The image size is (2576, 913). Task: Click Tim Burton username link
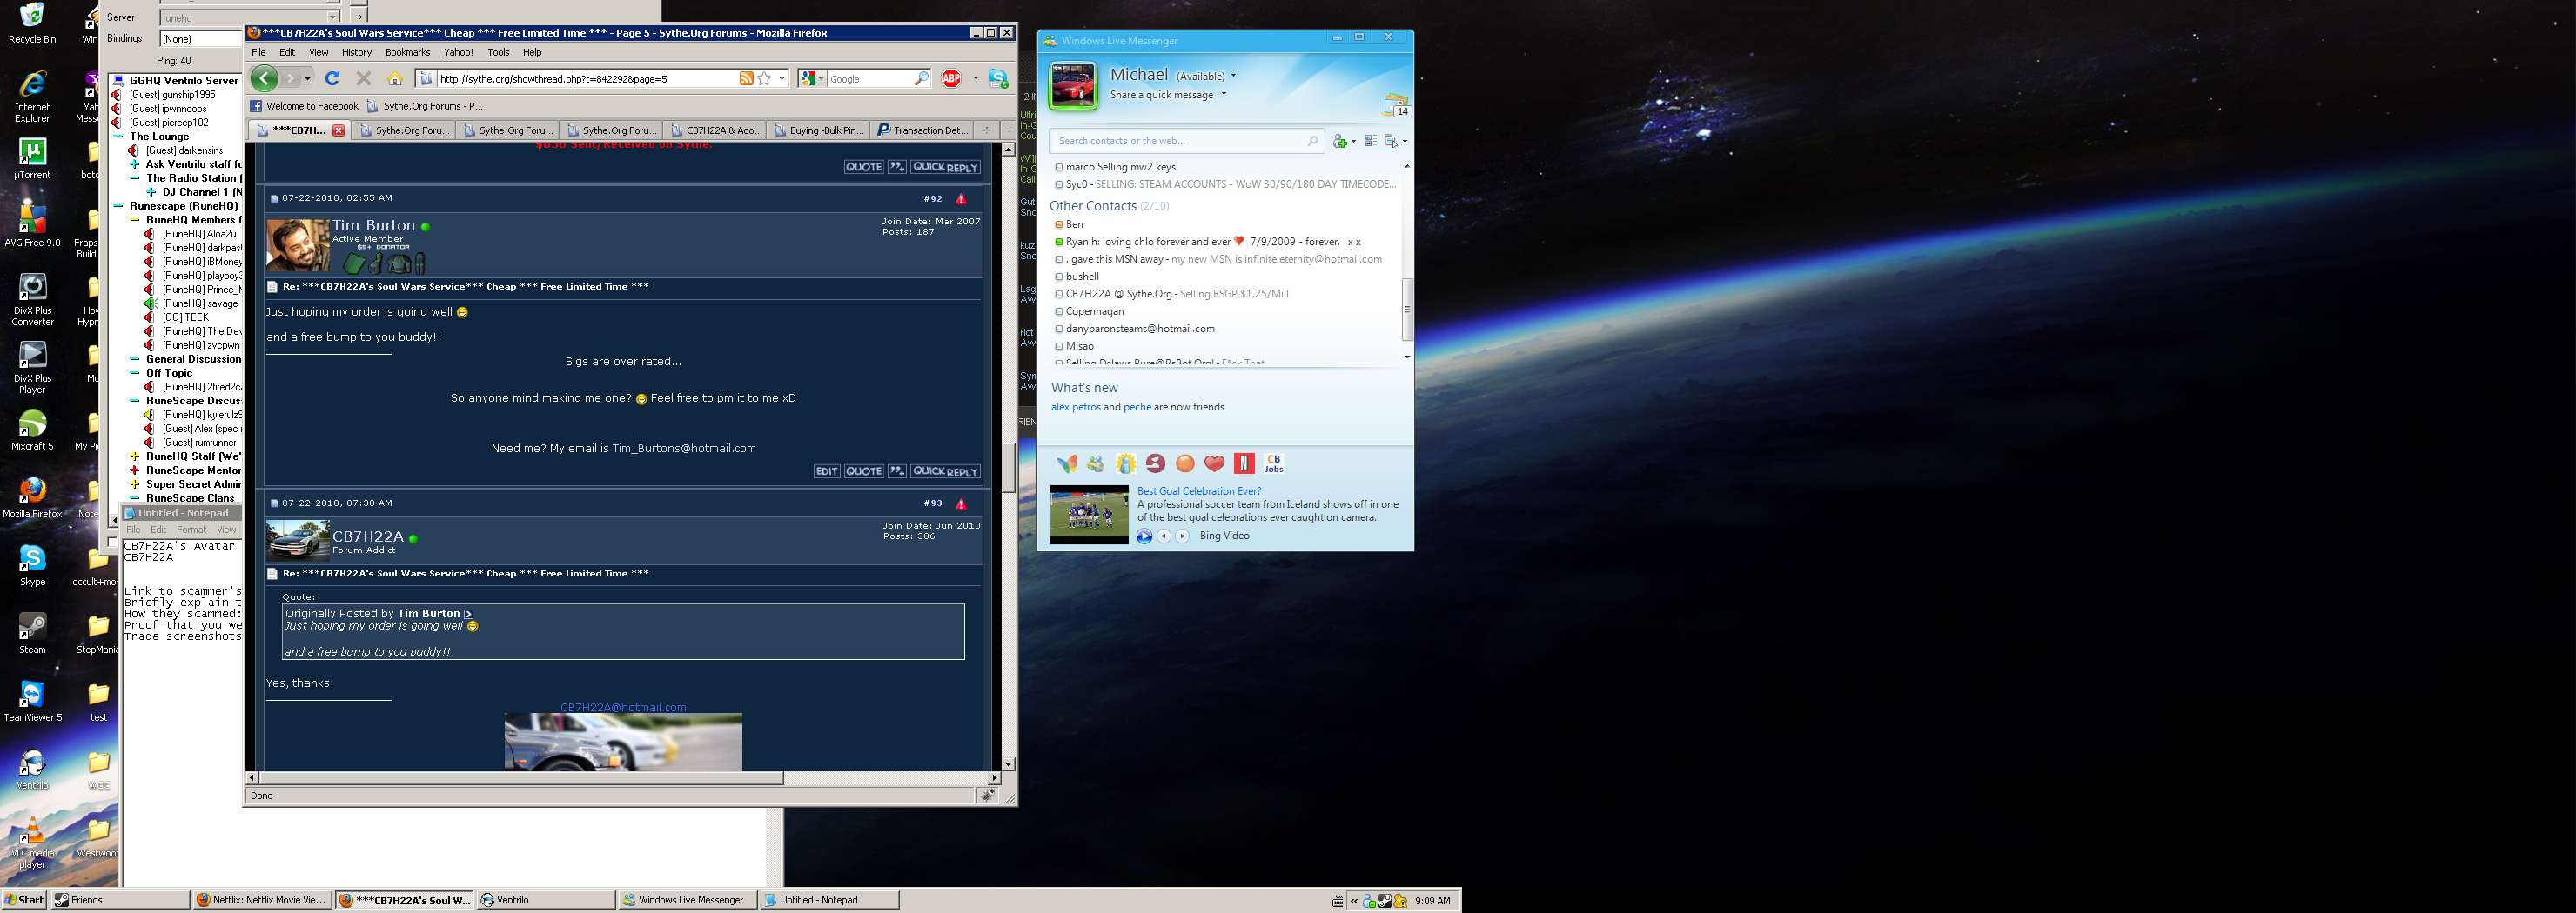point(373,226)
